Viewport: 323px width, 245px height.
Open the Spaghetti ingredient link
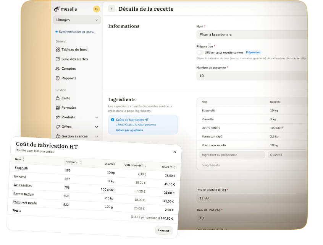(x=21, y=168)
